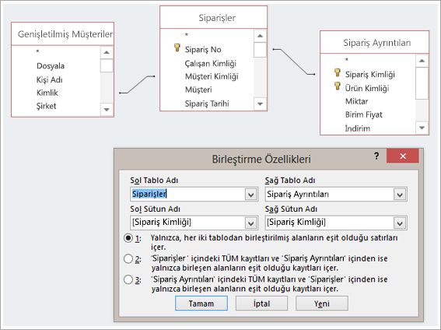Select Şirket field

(x=47, y=106)
